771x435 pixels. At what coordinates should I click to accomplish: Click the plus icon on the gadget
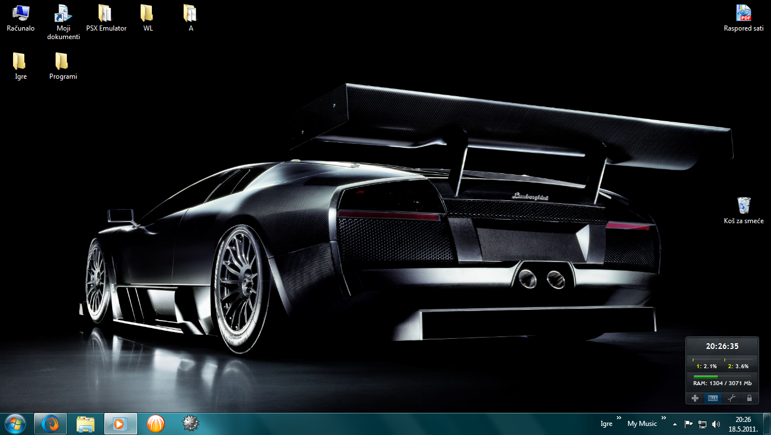coord(695,398)
